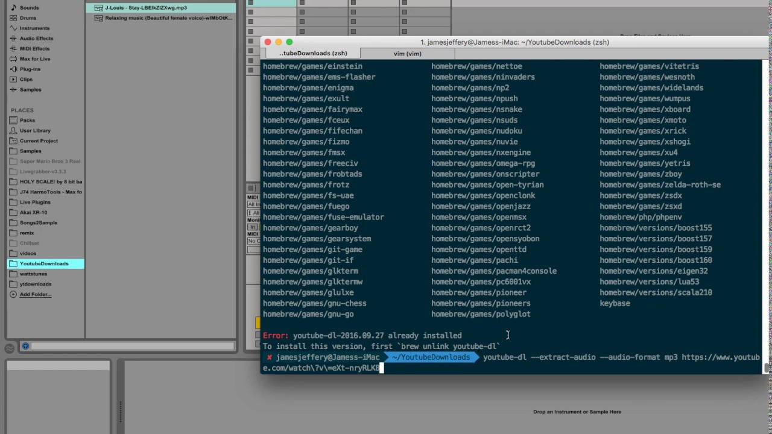This screenshot has width=772, height=434.
Task: Click the 'jamesjeffery@Jamess-iMac' prompt segment
Action: pyautogui.click(x=327, y=357)
